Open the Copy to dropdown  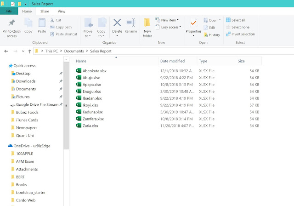101,34
